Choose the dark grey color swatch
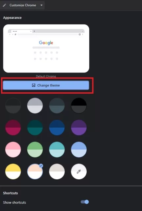 coord(13,105)
